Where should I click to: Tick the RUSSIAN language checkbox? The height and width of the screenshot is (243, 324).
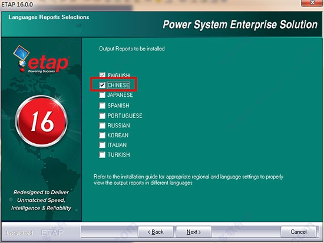pyautogui.click(x=102, y=126)
